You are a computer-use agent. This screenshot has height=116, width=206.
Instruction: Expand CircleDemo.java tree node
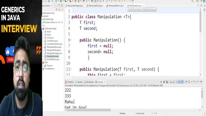click(43, 41)
